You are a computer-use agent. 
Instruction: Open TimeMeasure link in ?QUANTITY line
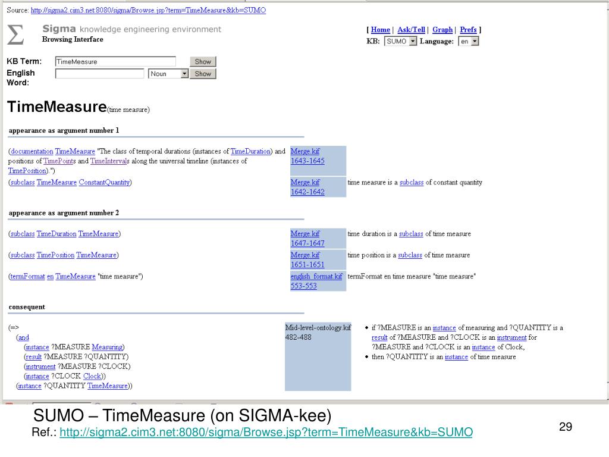click(107, 386)
